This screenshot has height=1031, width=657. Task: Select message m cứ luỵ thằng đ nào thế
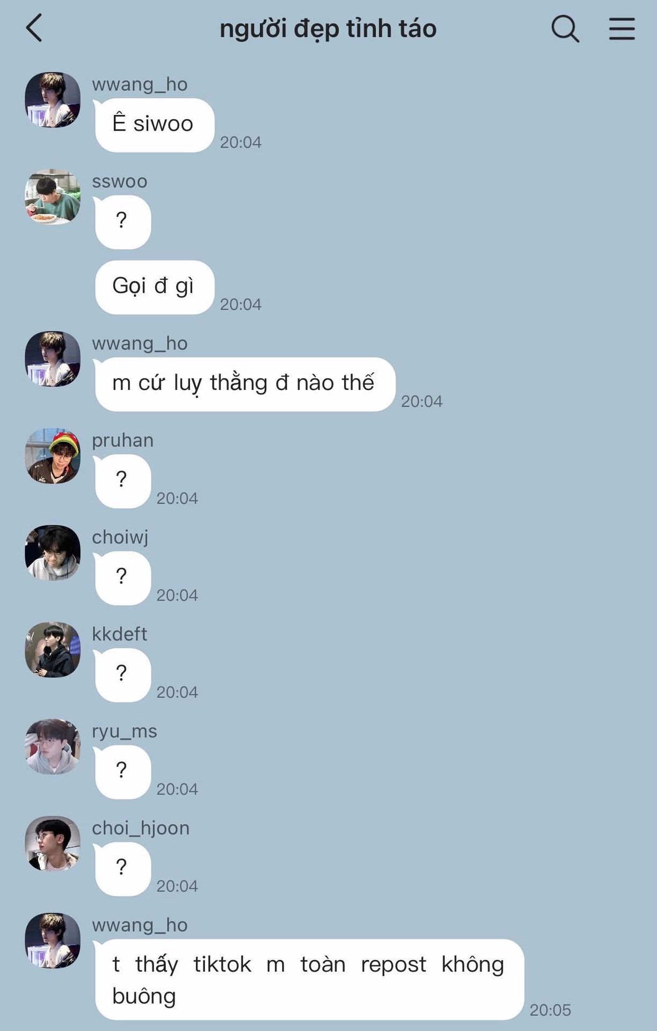click(x=245, y=384)
